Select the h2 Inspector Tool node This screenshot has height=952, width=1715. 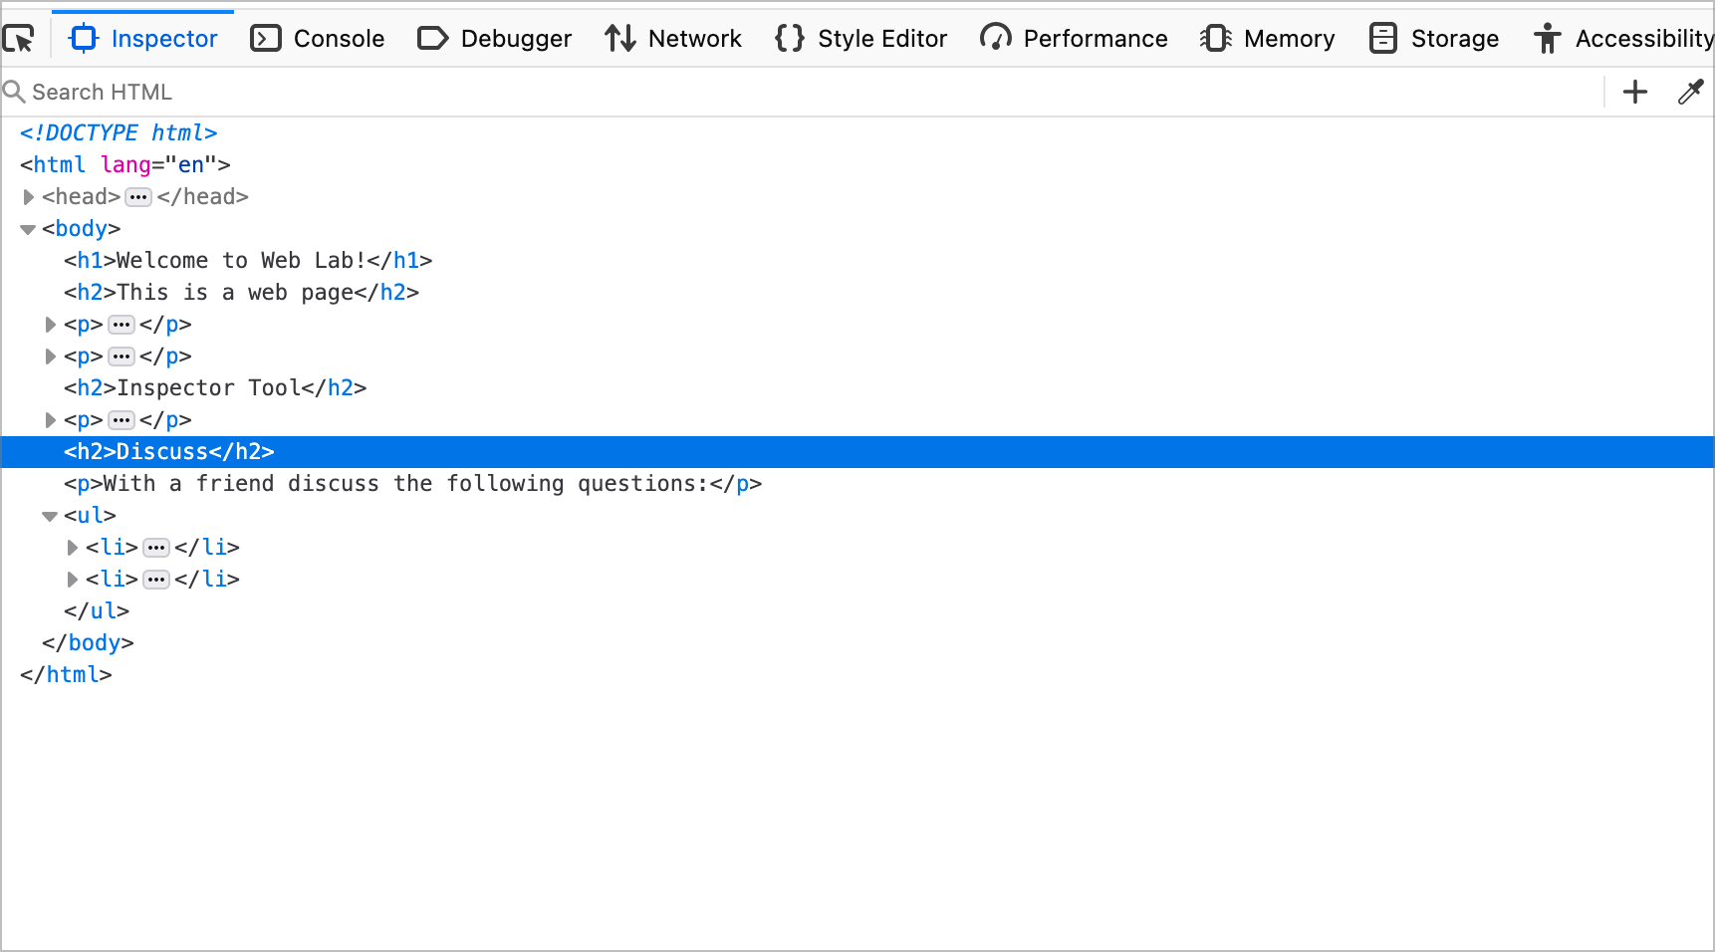[x=215, y=388]
